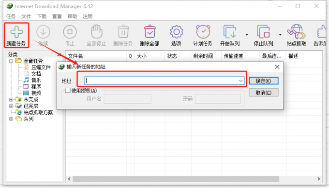Select 站点抓取方案 in category tree
329x188 pixels.
coord(38,112)
